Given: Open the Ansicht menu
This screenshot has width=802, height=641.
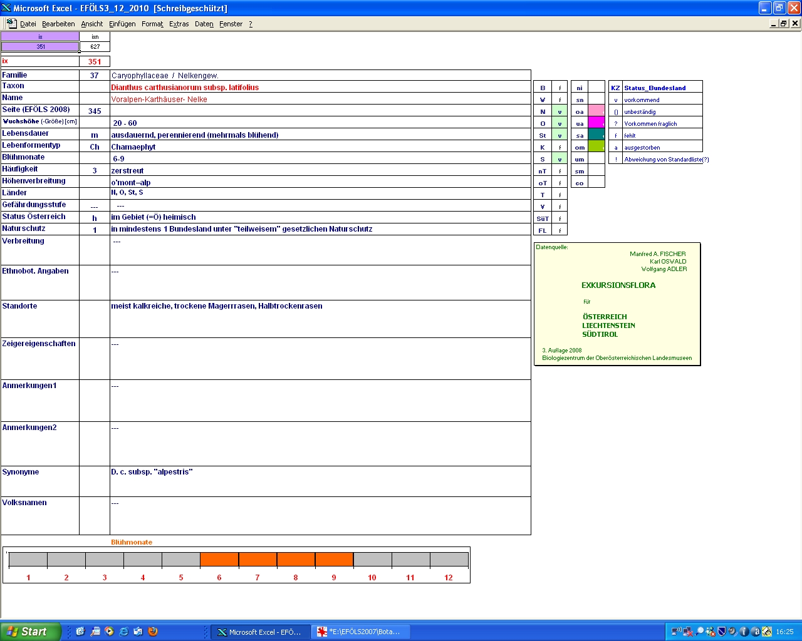Looking at the screenshot, I should pos(91,24).
